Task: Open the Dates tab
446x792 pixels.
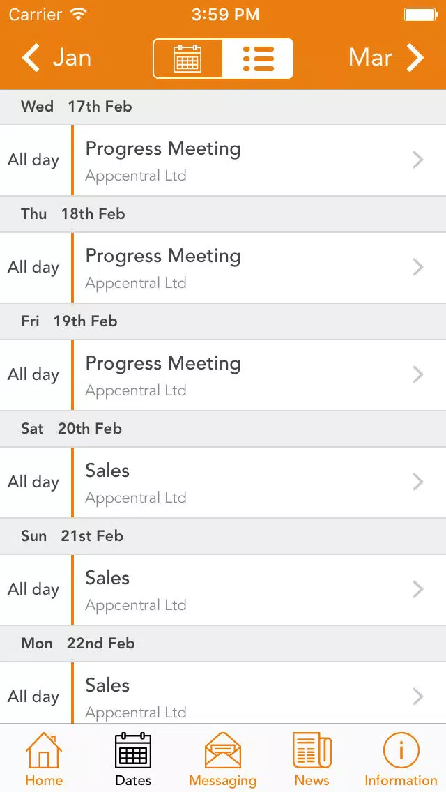Action: [133, 759]
